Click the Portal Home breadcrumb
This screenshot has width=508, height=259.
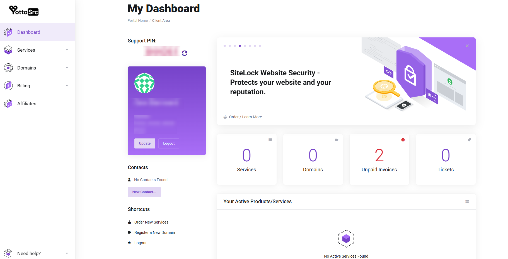pos(138,21)
